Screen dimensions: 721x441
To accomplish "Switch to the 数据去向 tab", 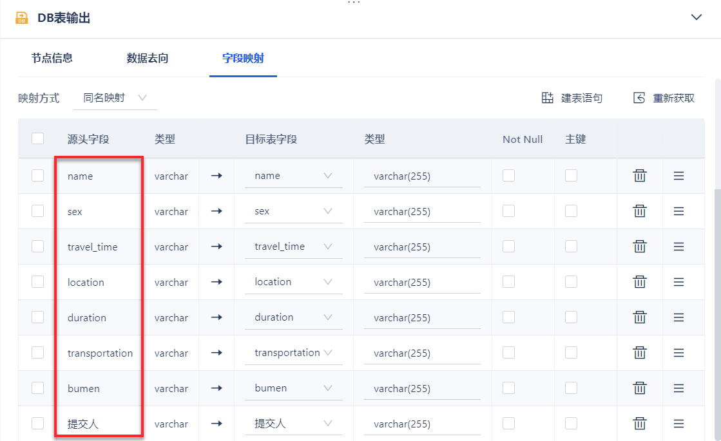I will pos(148,59).
